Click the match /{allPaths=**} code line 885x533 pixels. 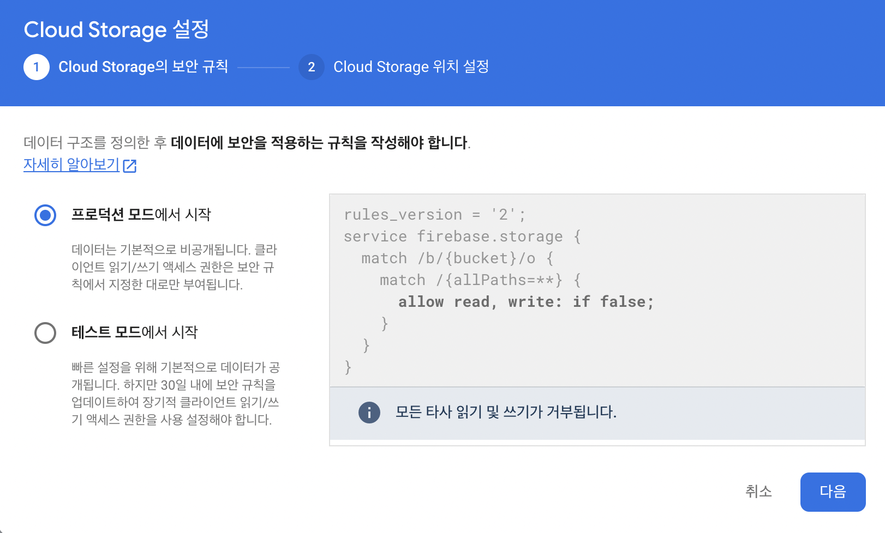[x=481, y=280]
